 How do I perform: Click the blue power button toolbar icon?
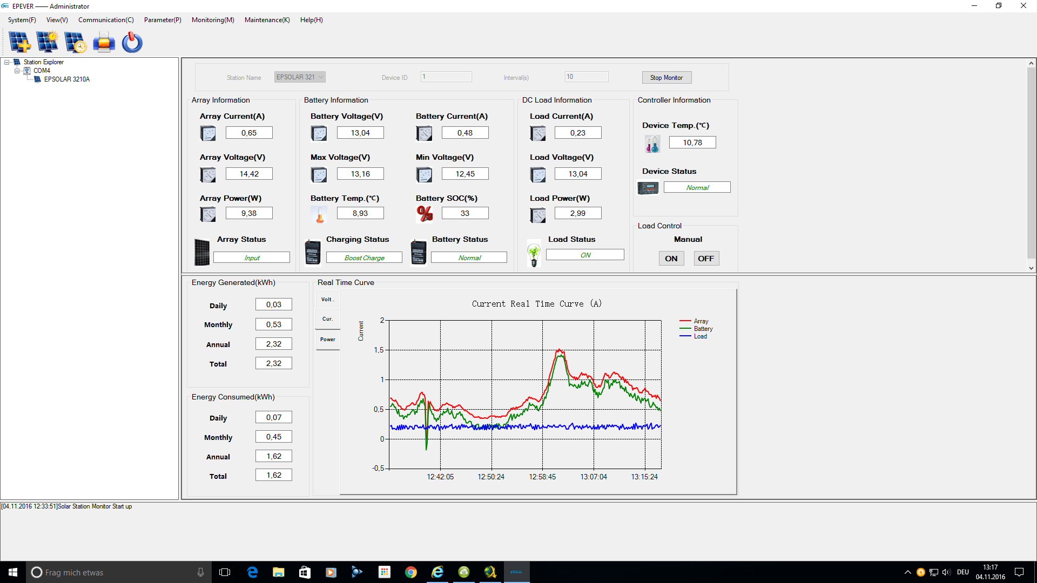[x=132, y=42]
